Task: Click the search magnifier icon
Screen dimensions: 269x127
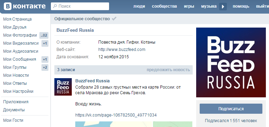Action: (x=55, y=6)
